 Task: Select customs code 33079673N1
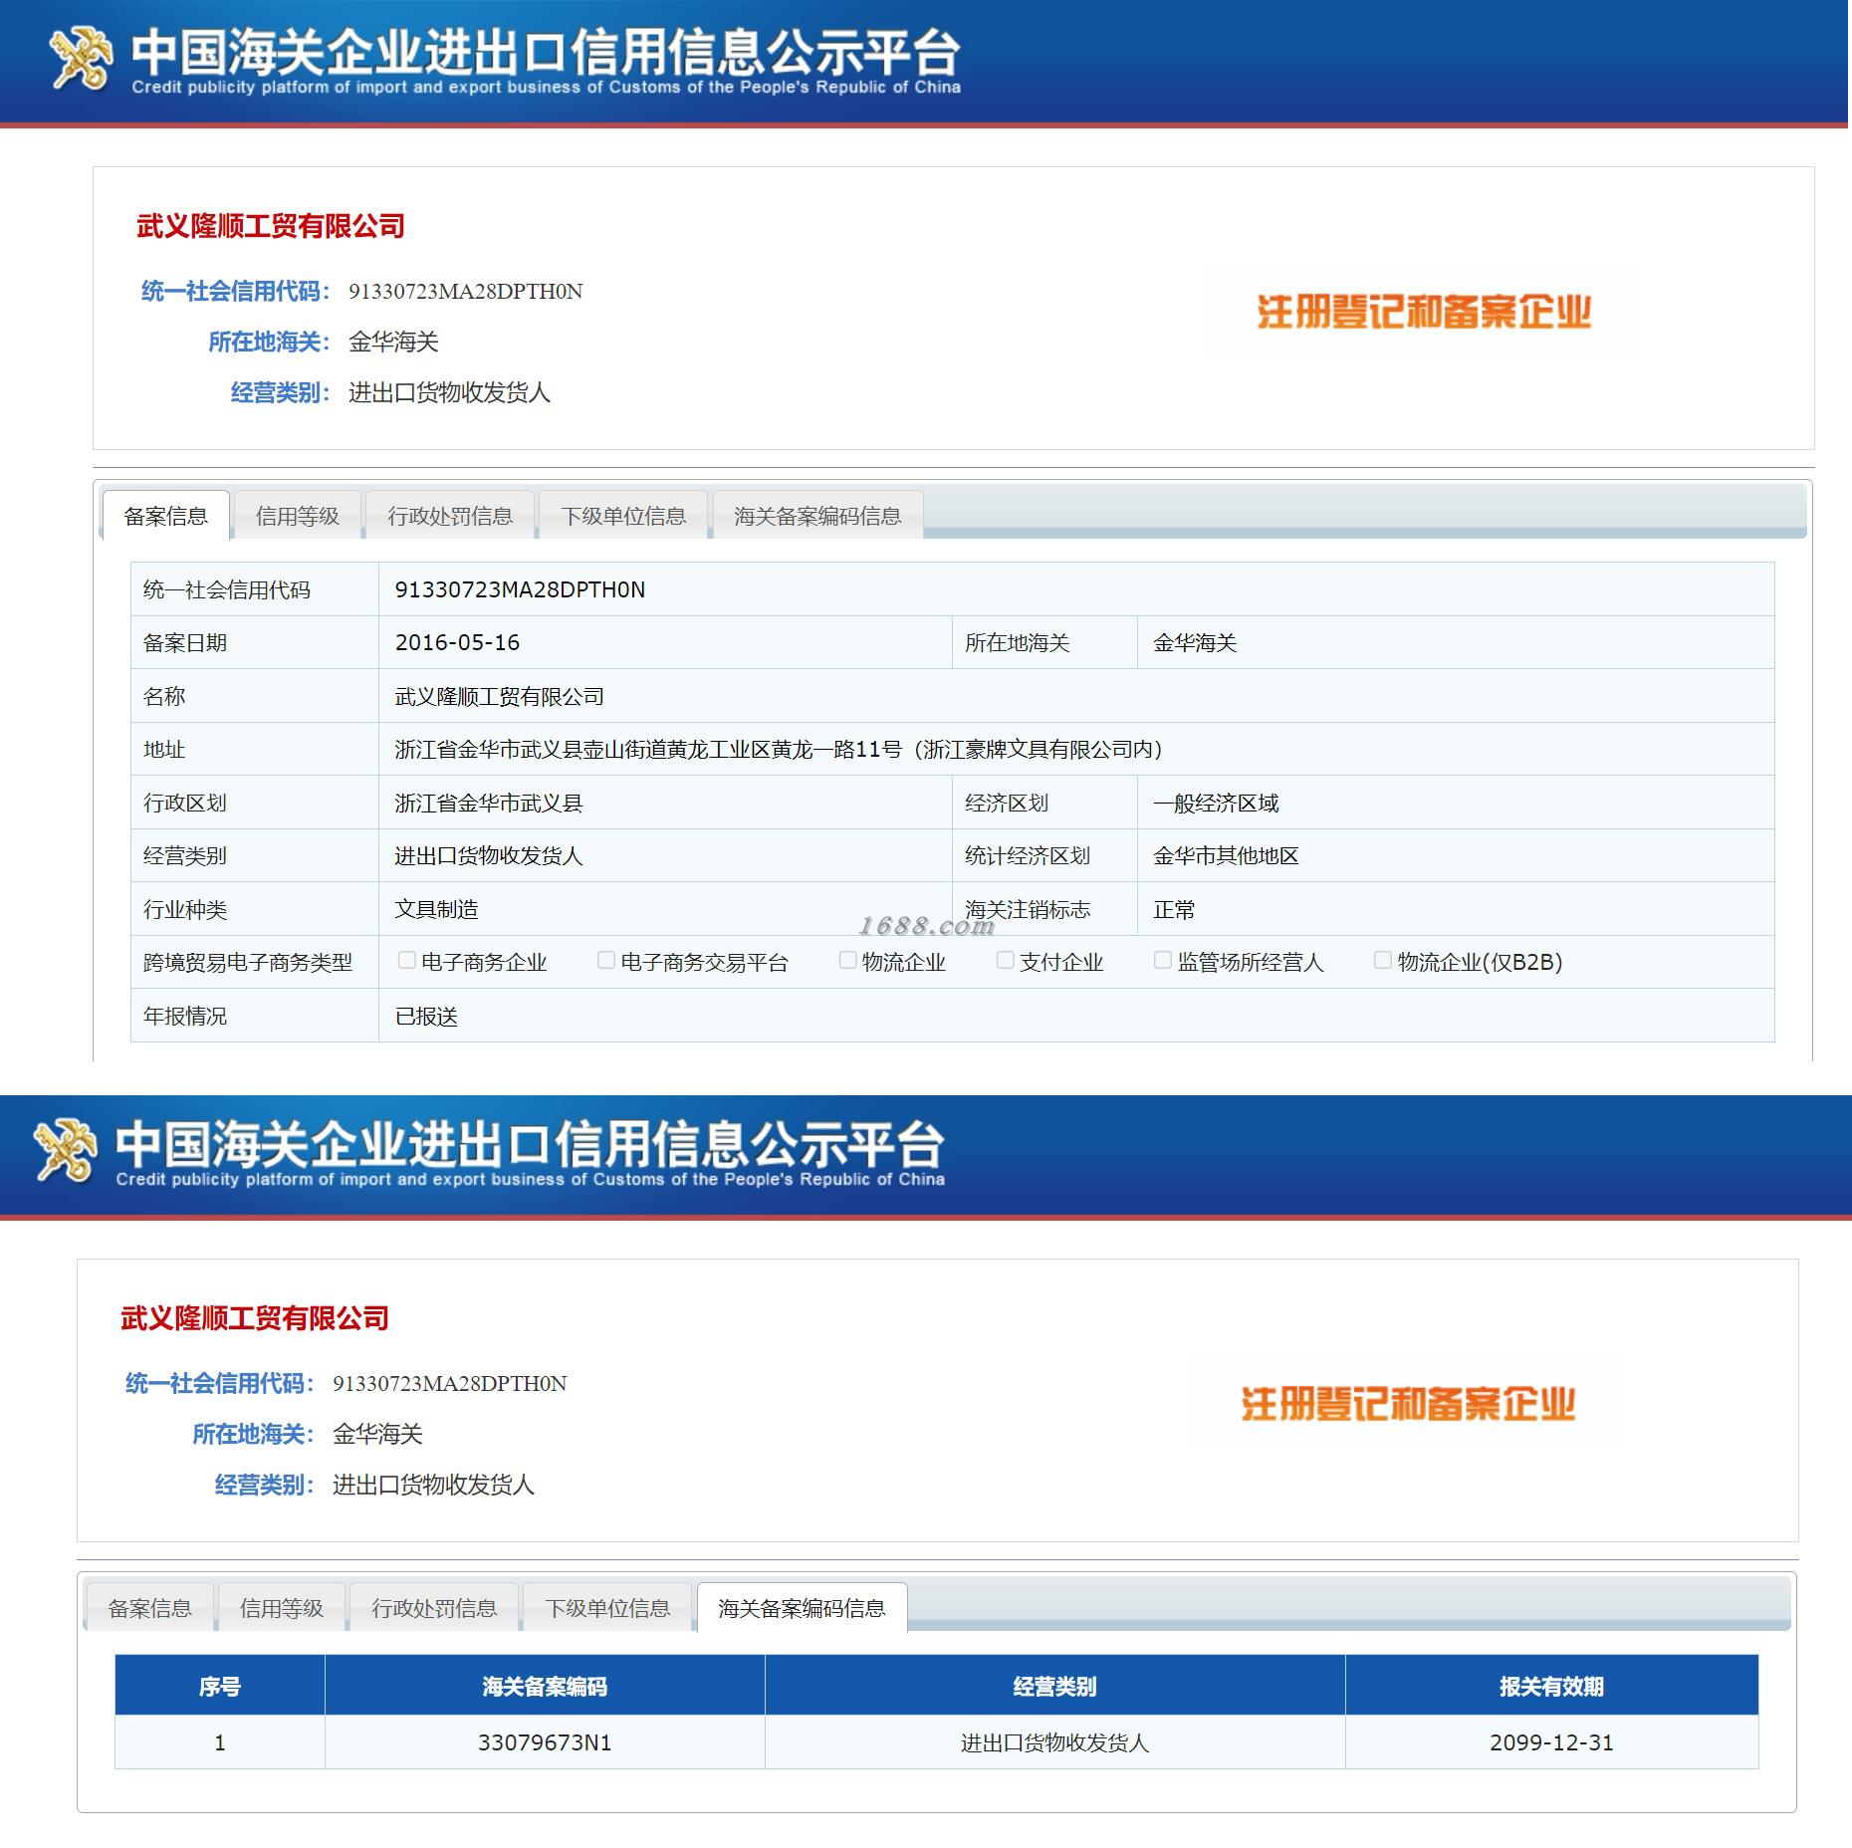(545, 1742)
